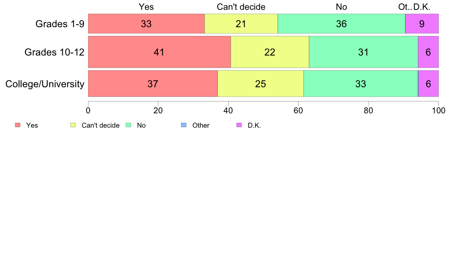Select the College/University Yes segment showing 37
Screen dimensions: 449x278
[153, 83]
